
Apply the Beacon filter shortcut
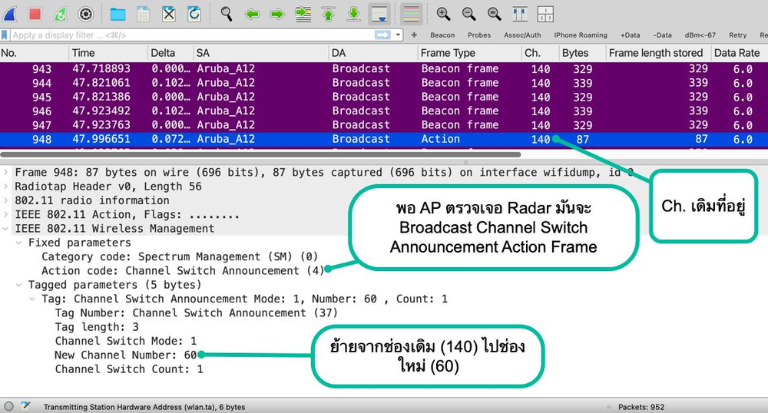(x=442, y=35)
